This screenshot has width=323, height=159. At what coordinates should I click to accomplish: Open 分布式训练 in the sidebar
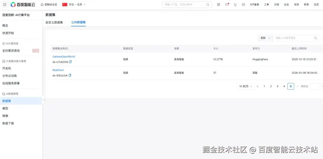[x=10, y=76]
